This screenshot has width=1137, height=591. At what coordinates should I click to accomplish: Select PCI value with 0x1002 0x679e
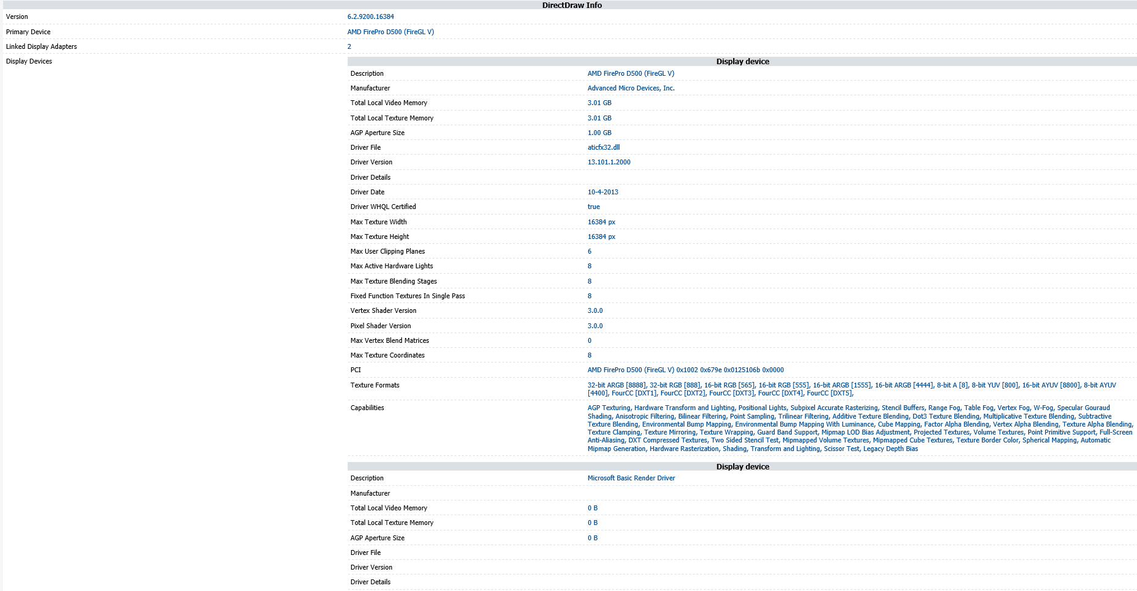[685, 370]
